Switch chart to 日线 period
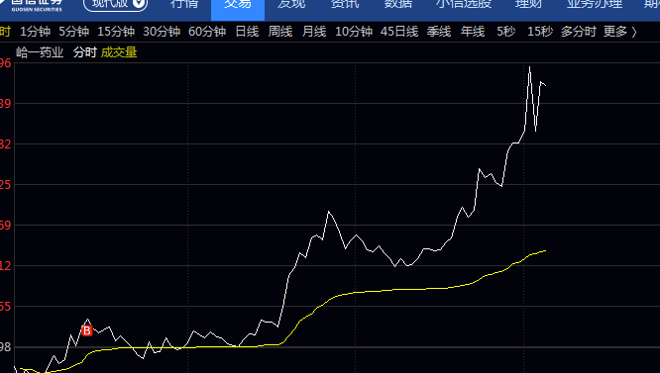660x373 pixels. (x=247, y=32)
